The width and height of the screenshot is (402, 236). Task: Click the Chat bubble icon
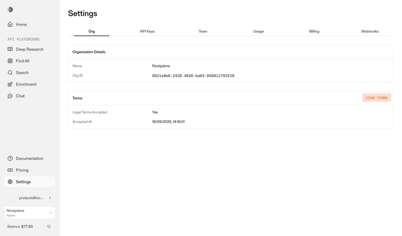[10, 96]
